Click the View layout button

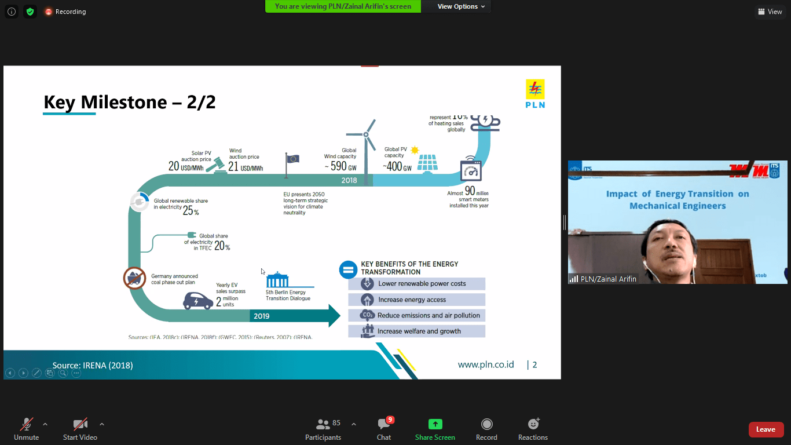[x=770, y=12]
